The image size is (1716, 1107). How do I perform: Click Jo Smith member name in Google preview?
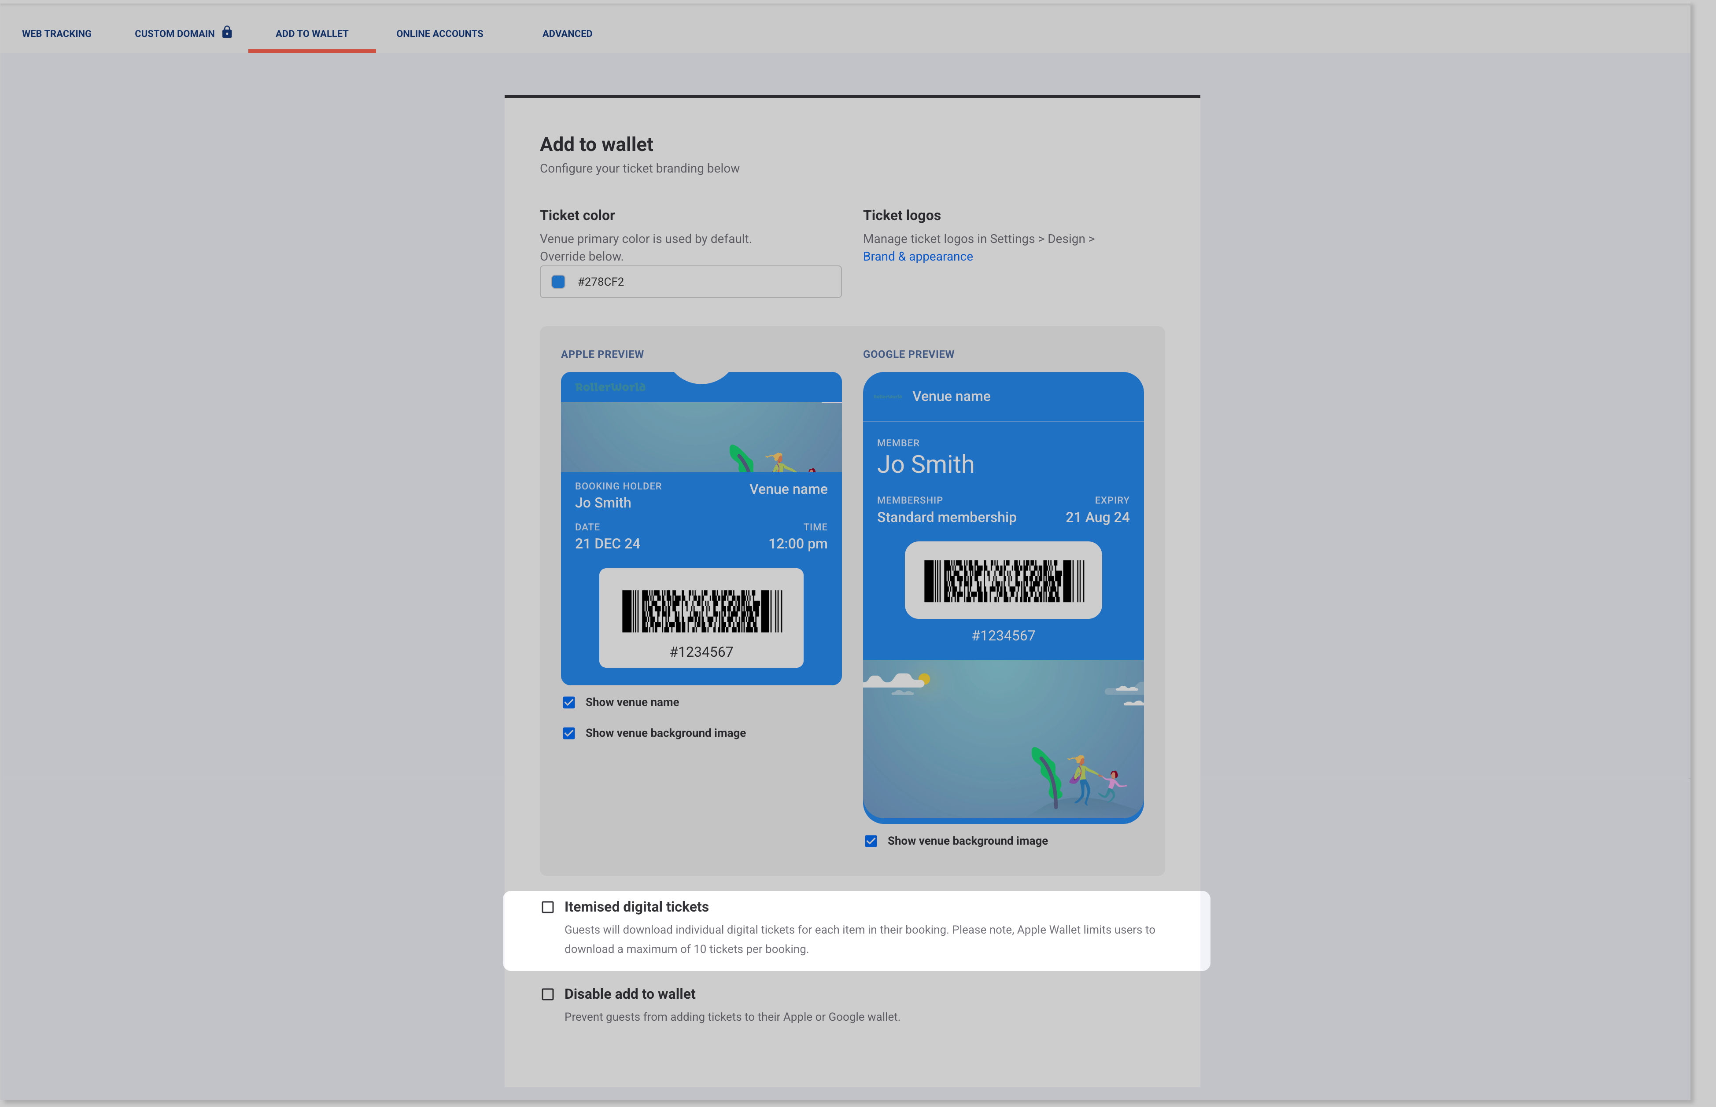(x=925, y=464)
